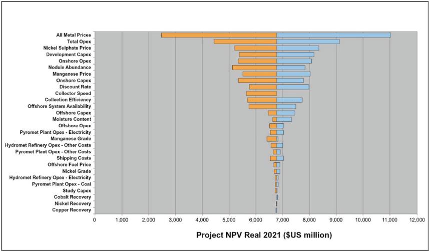430x252 pixels.
Task: Click the Nickel Sulphate Price label
Action: click(67, 48)
